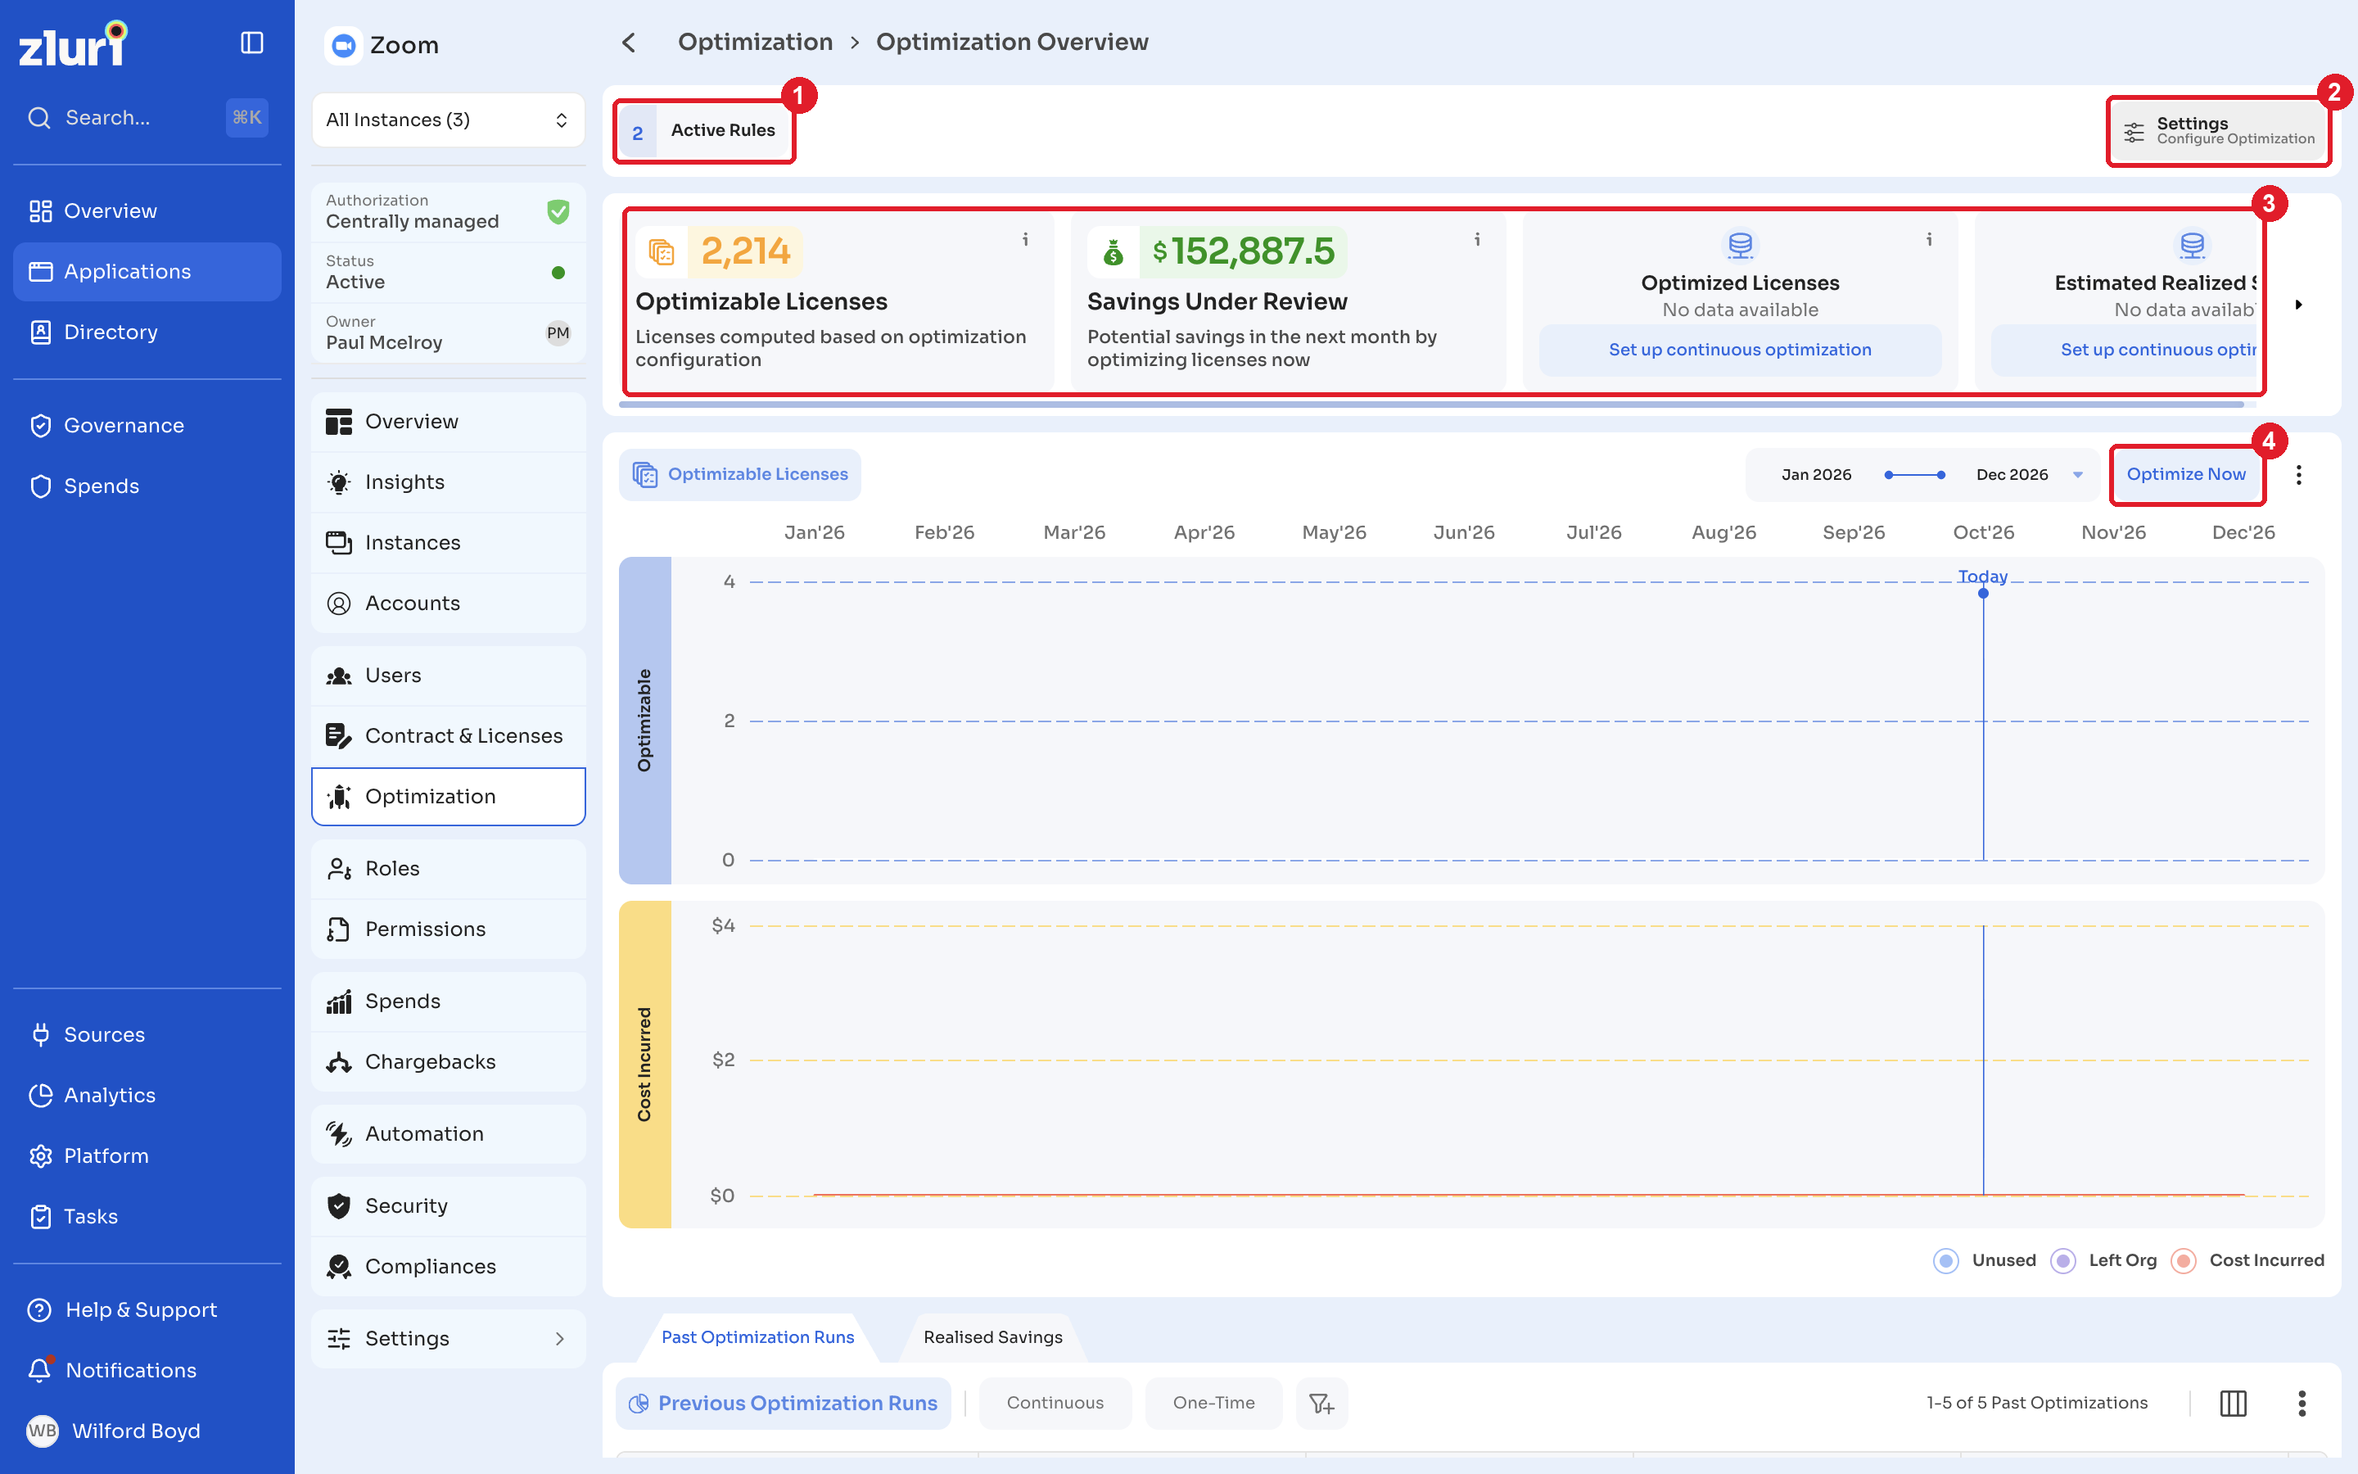Image resolution: width=2358 pixels, height=1474 pixels.
Task: Click the Optimize Now button
Action: pyautogui.click(x=2185, y=474)
